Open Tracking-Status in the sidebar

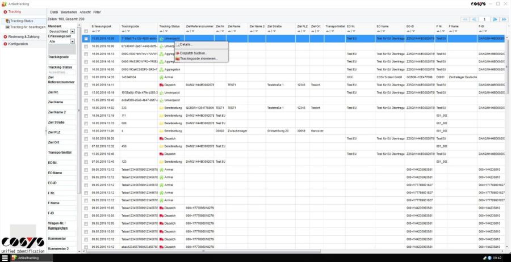pyautogui.click(x=21, y=21)
